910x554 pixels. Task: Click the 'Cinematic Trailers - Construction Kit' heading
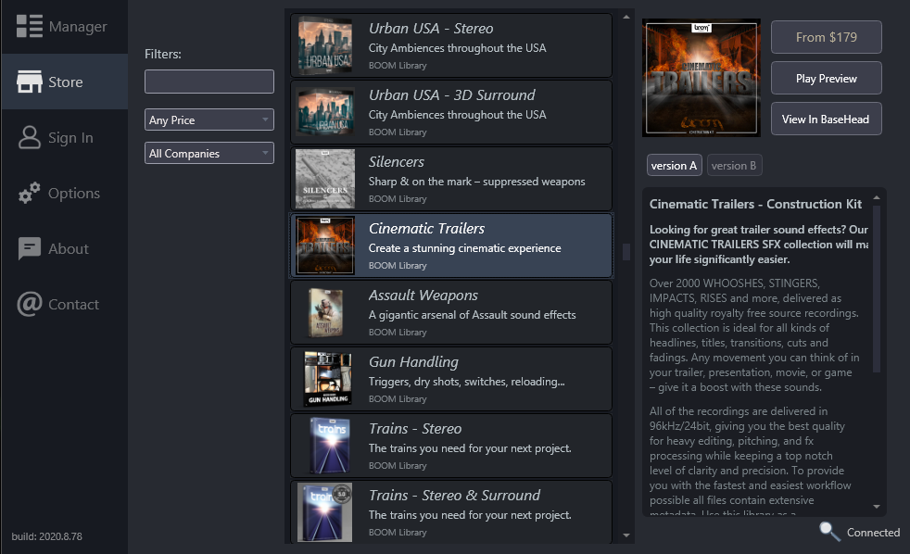point(755,204)
